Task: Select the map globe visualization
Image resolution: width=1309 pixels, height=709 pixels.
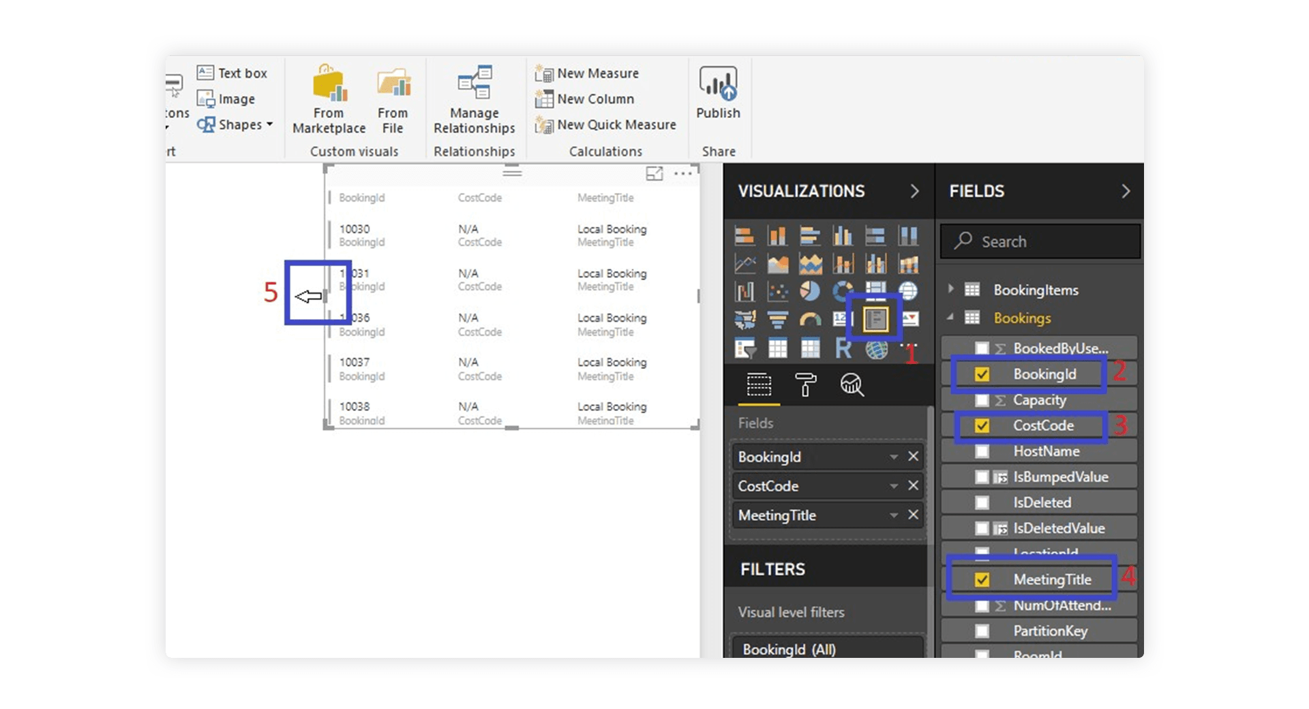Action: pos(908,291)
